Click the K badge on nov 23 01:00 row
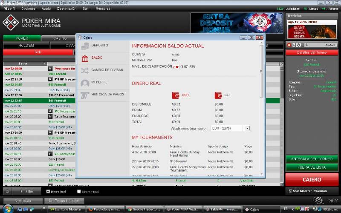Screen dimensions: 341x213 (50, 132)
